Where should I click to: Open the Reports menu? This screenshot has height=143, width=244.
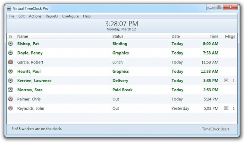(x=52, y=16)
